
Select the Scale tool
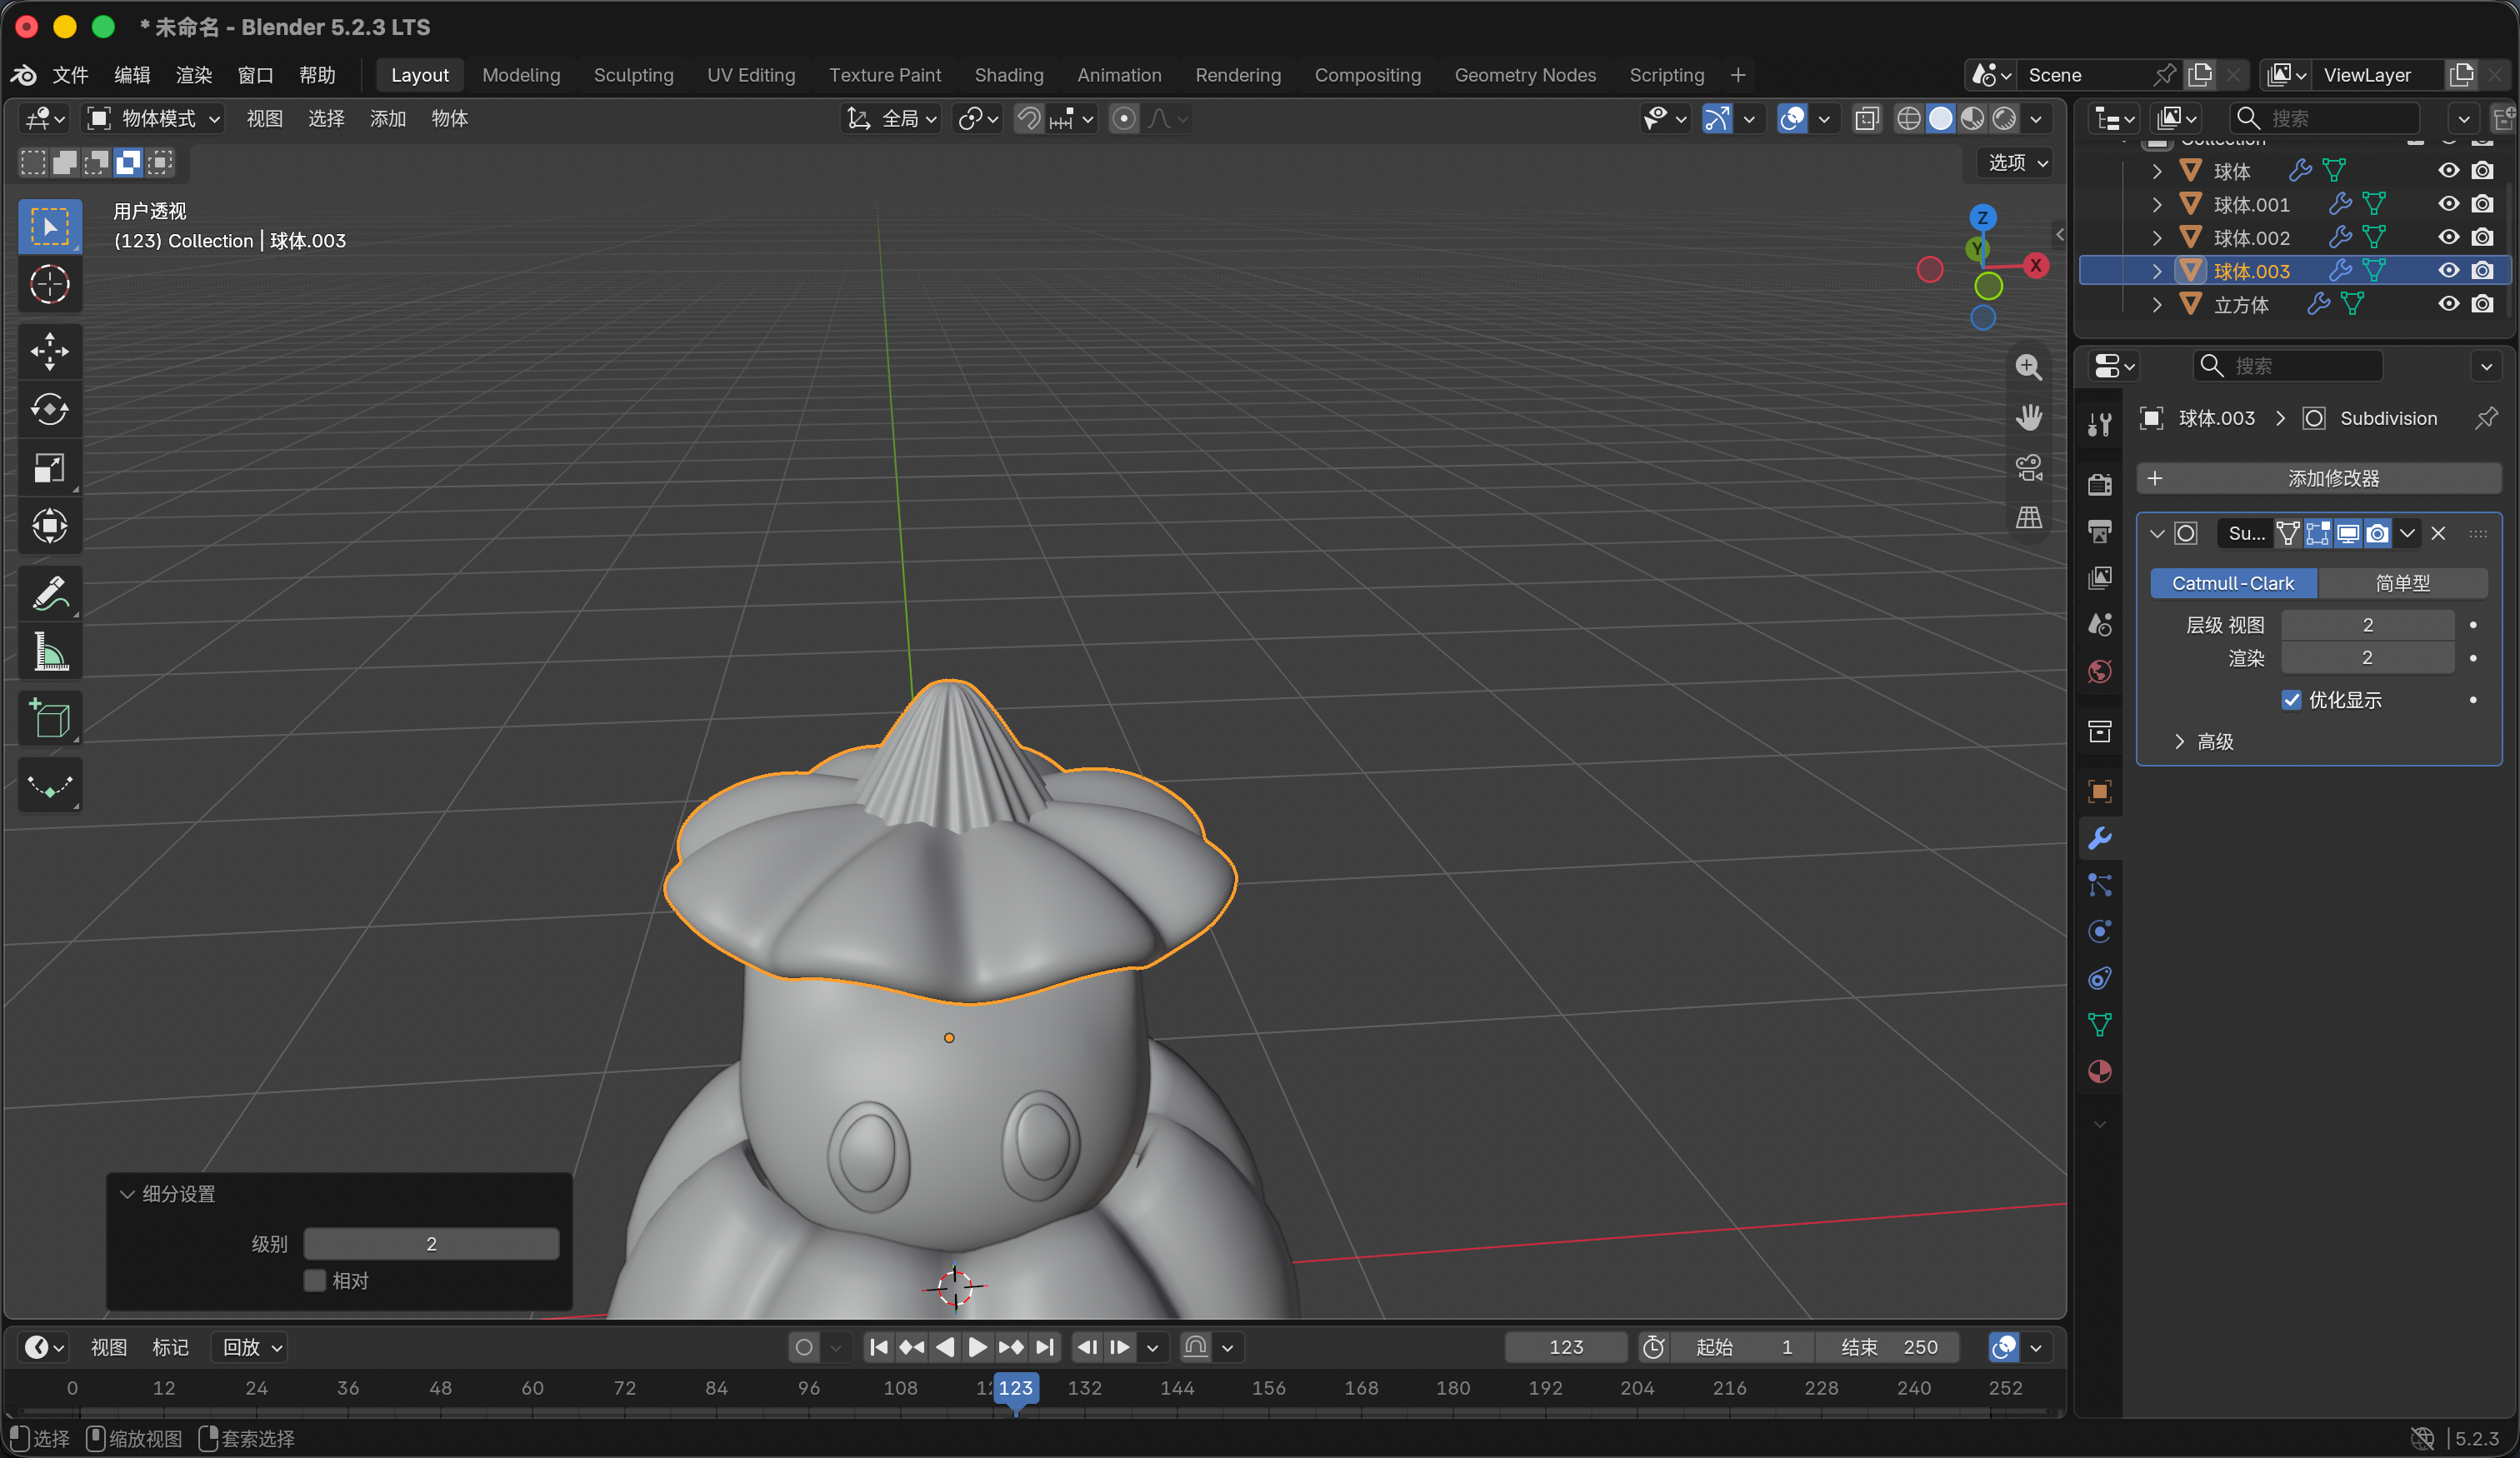[49, 467]
